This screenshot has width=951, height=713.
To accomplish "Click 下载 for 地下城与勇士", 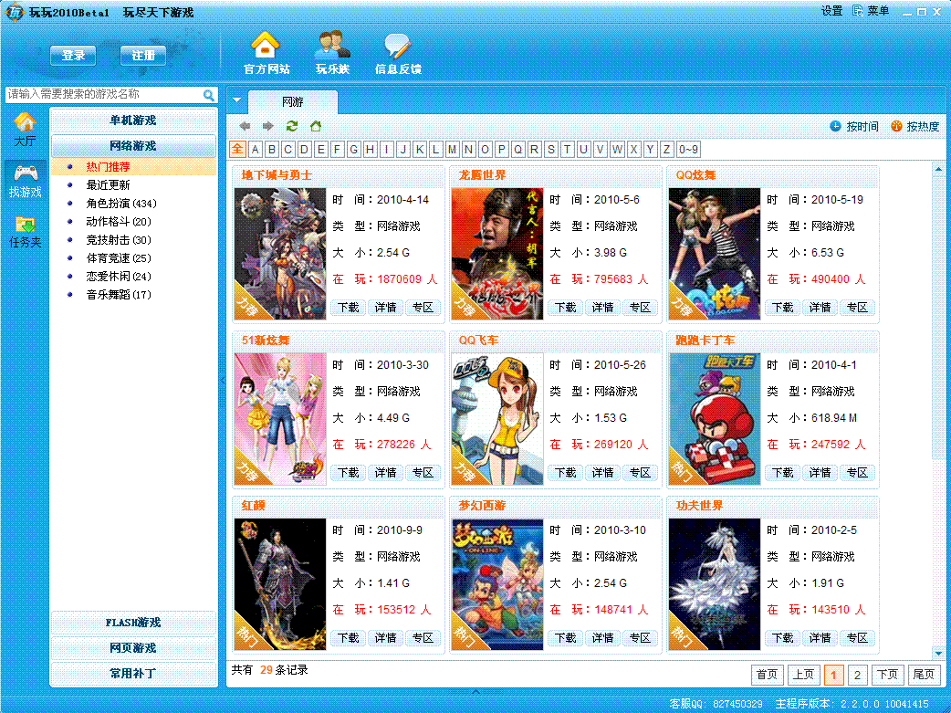I will tap(348, 308).
